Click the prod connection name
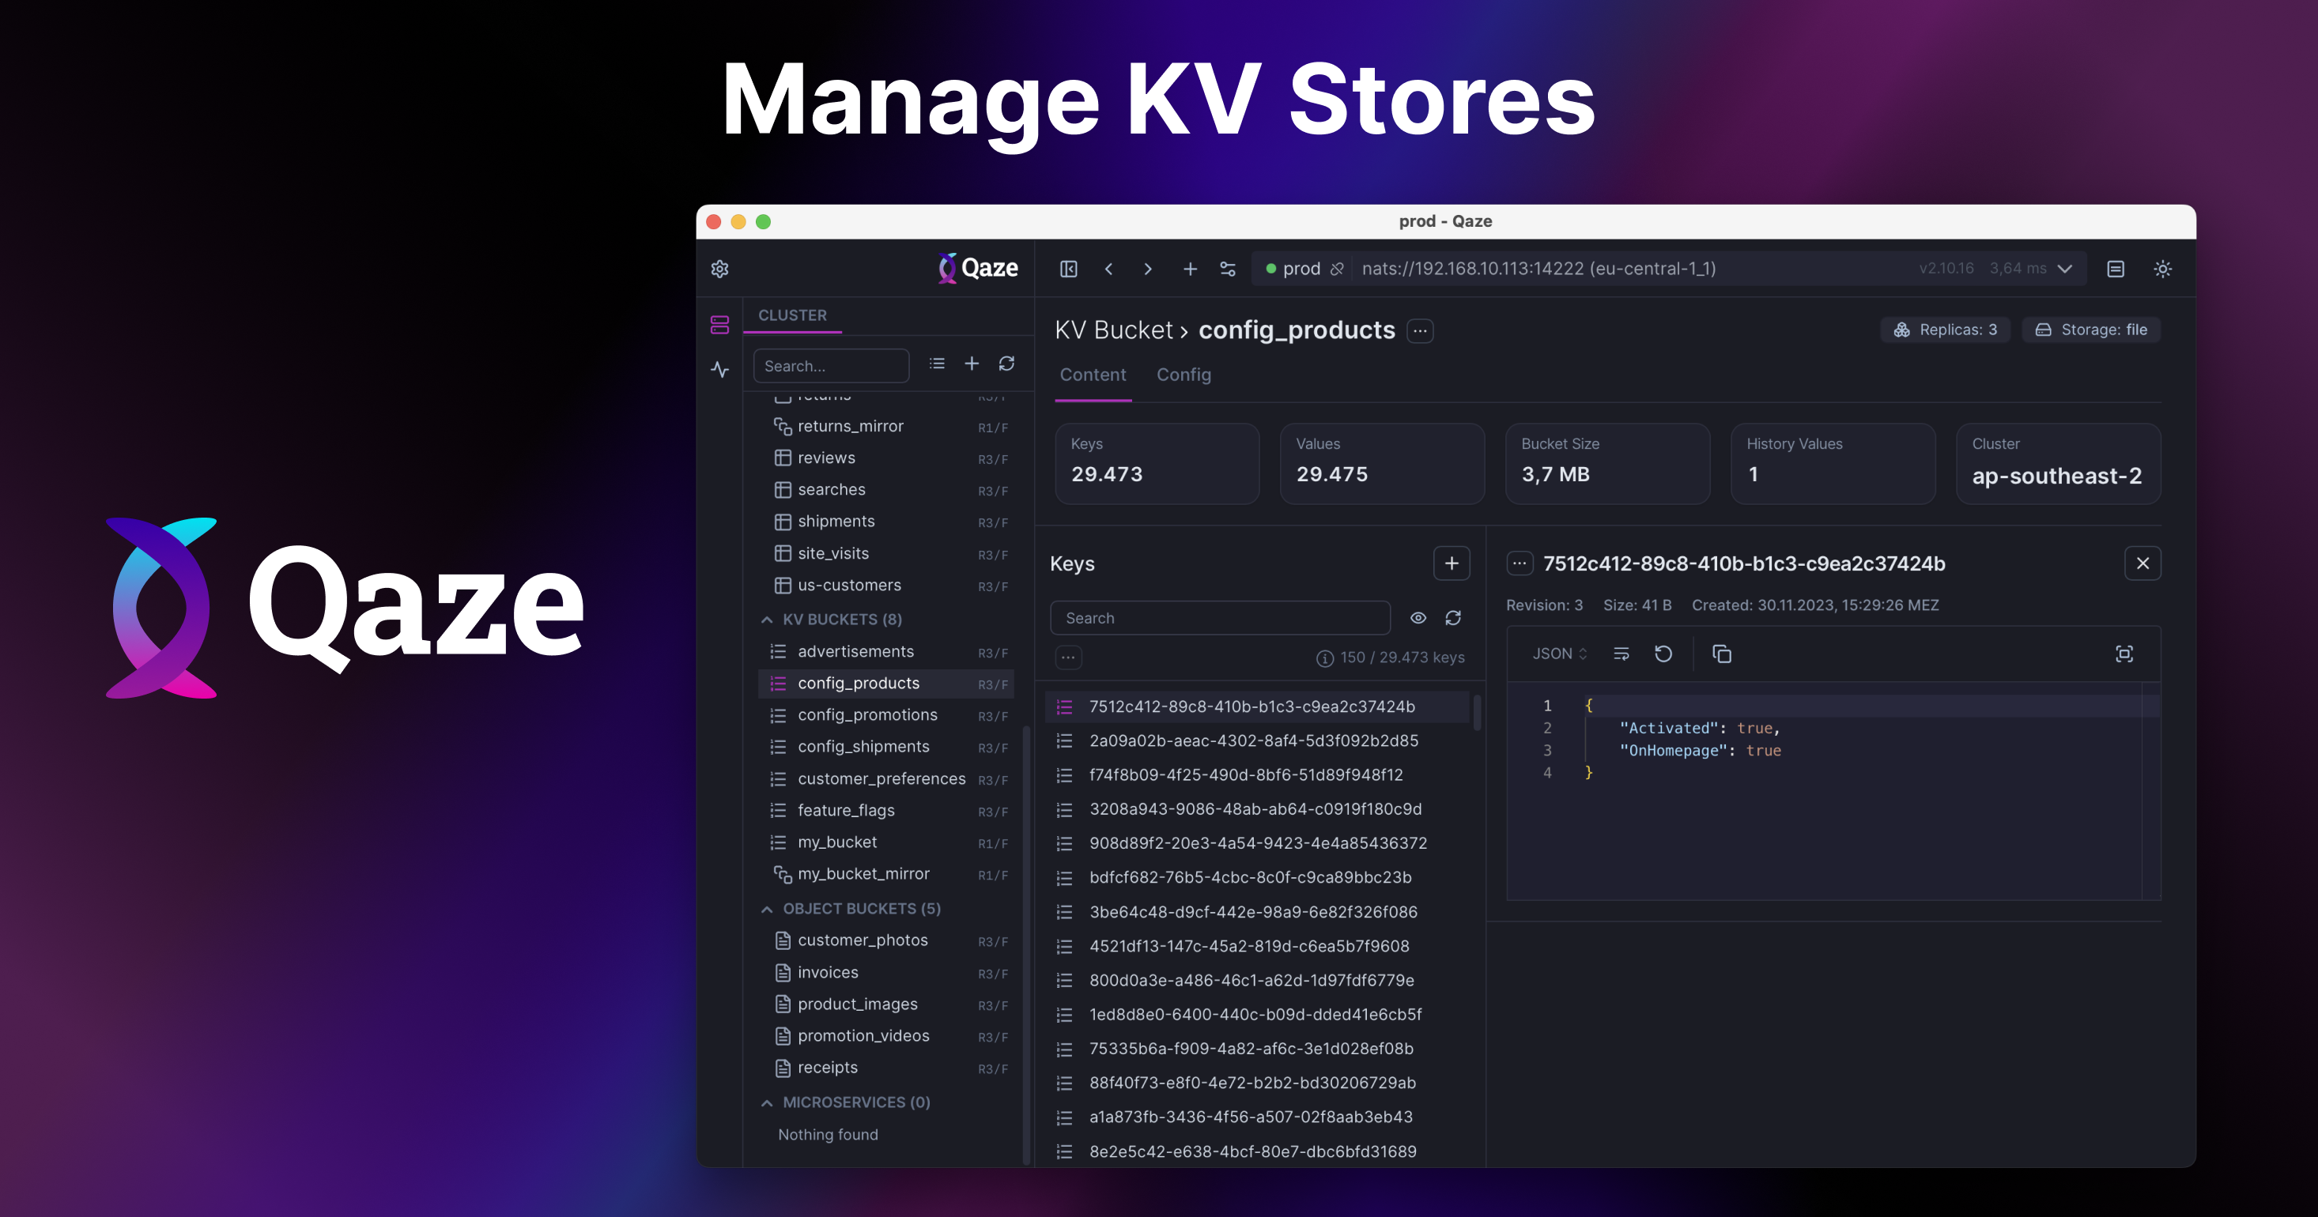The image size is (2318, 1217). pos(1301,269)
